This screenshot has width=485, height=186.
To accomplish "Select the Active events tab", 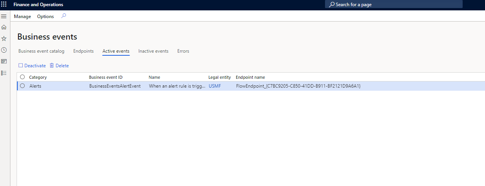I will pyautogui.click(x=116, y=51).
